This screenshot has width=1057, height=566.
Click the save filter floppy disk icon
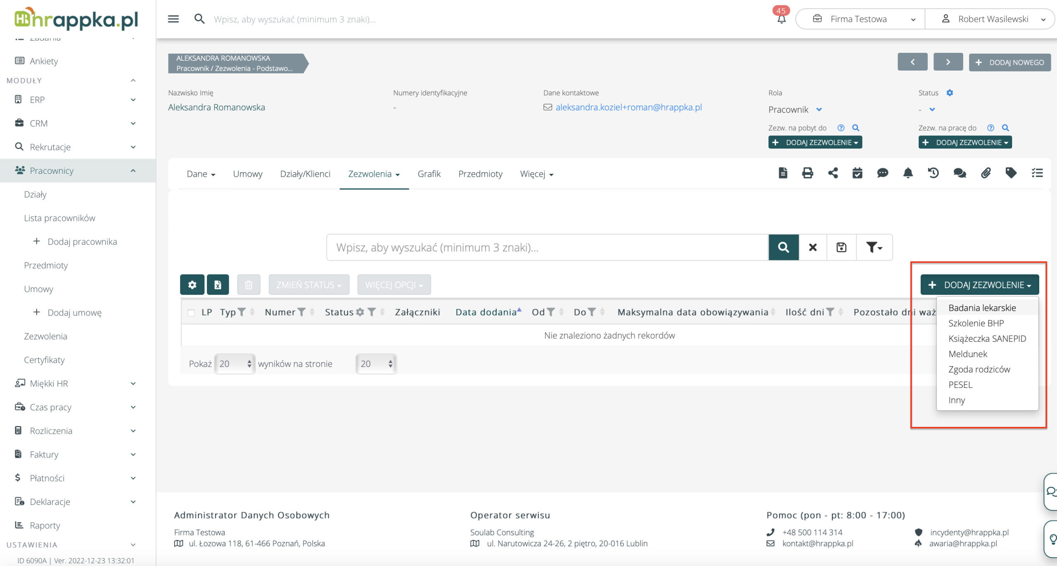[841, 247]
